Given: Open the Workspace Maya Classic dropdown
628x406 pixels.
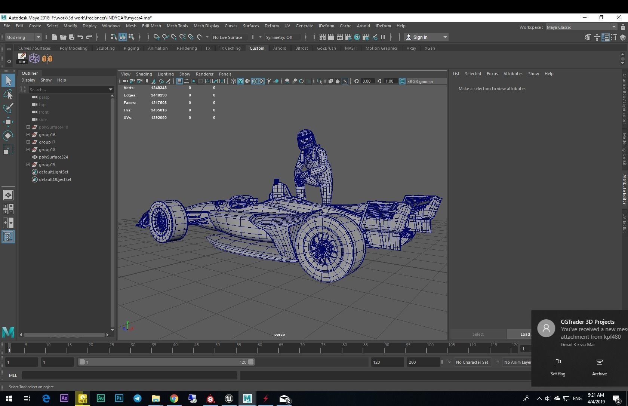Looking at the screenshot, I should click(581, 27).
